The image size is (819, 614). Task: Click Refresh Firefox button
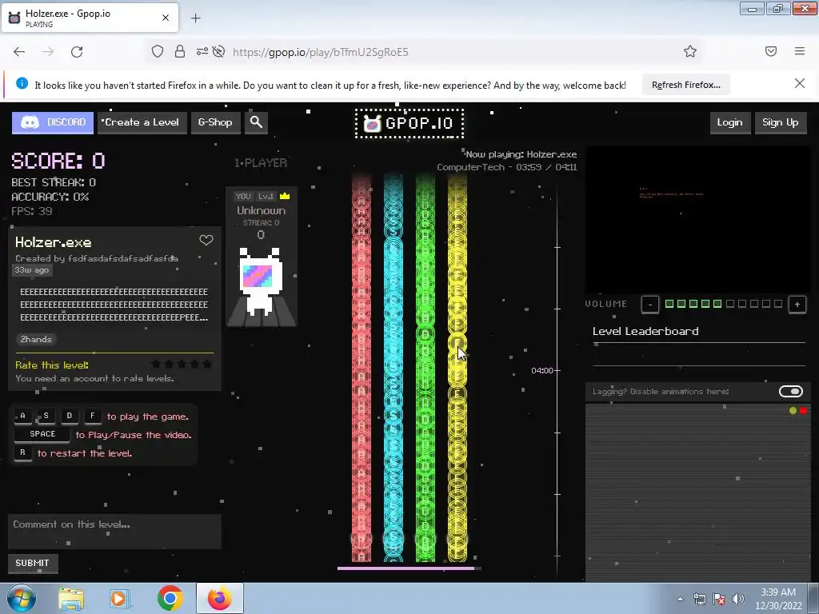click(x=685, y=85)
